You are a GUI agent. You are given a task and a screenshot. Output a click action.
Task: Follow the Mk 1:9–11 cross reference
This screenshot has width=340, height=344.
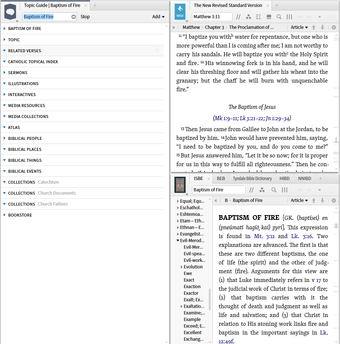(226, 118)
